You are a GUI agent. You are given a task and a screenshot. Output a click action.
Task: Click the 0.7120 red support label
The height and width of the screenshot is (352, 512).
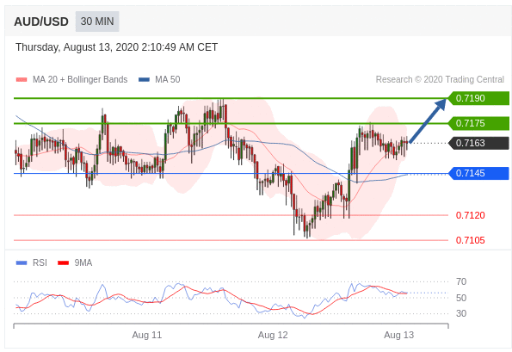(470, 215)
